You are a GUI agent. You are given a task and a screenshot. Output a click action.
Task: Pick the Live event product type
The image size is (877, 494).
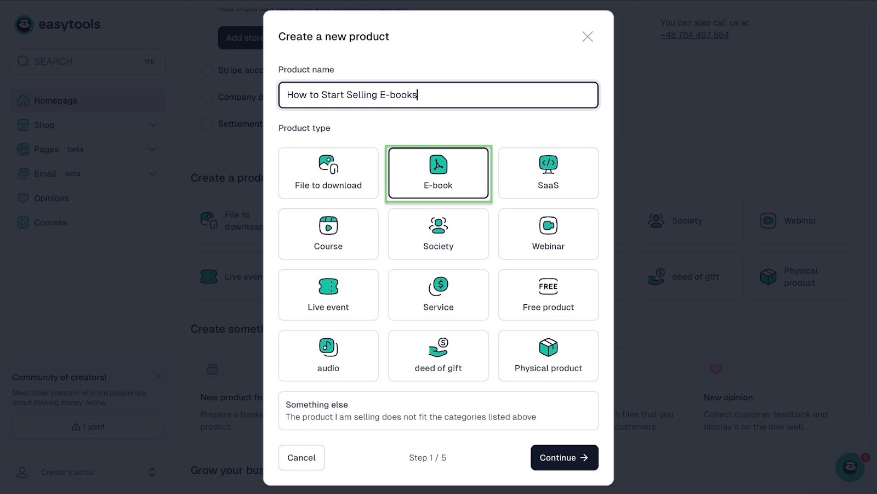click(x=328, y=294)
